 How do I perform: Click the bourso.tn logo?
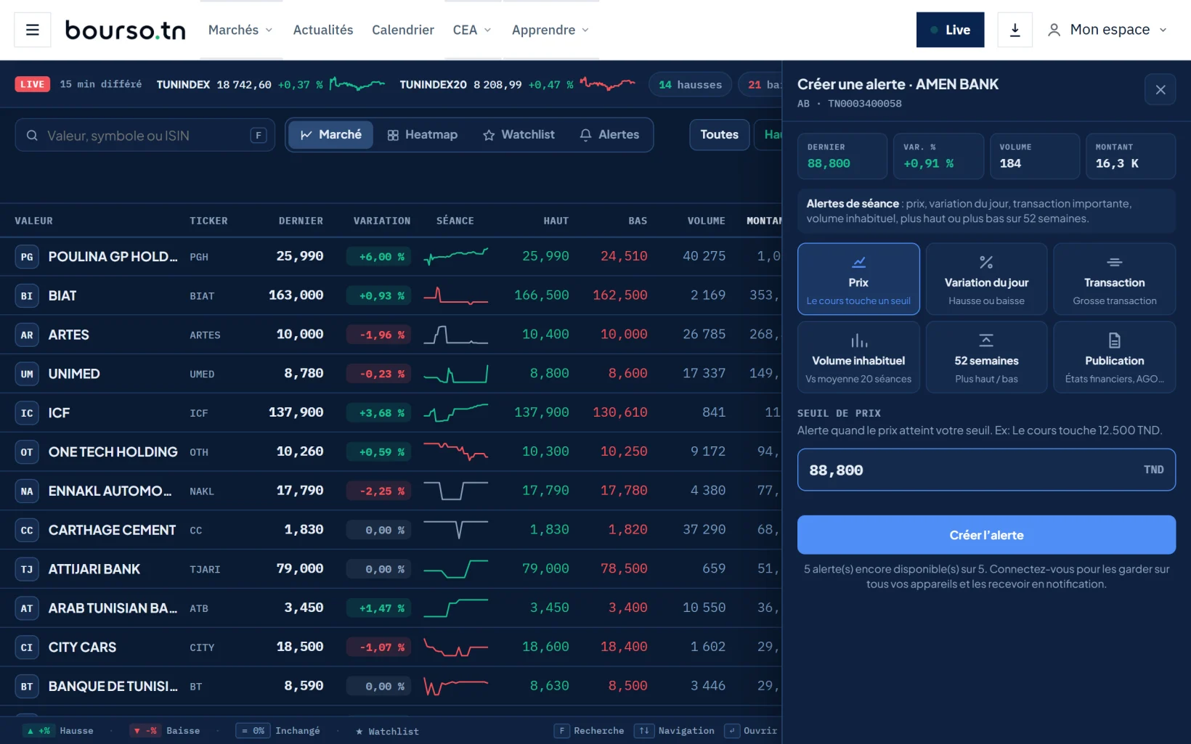(x=125, y=30)
